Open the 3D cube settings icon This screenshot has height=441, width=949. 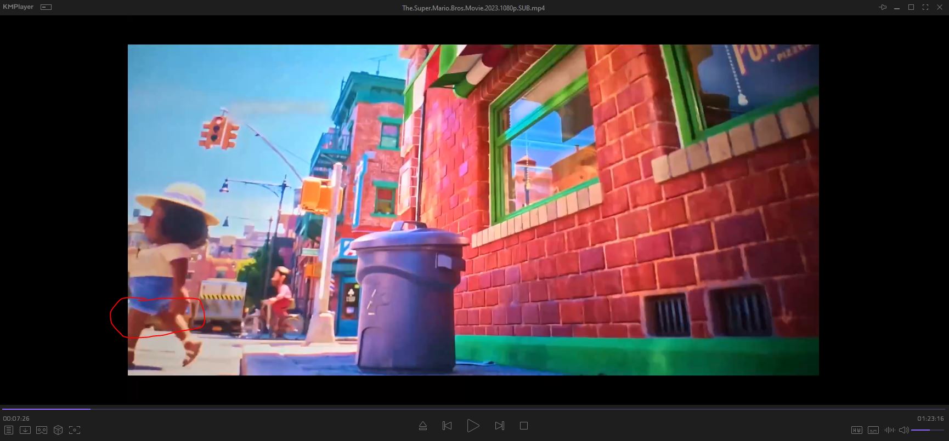click(58, 430)
